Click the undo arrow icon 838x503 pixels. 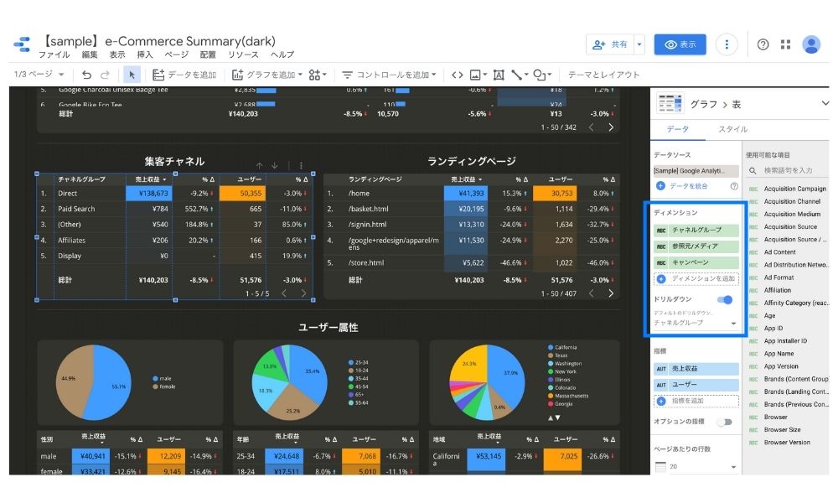click(86, 75)
